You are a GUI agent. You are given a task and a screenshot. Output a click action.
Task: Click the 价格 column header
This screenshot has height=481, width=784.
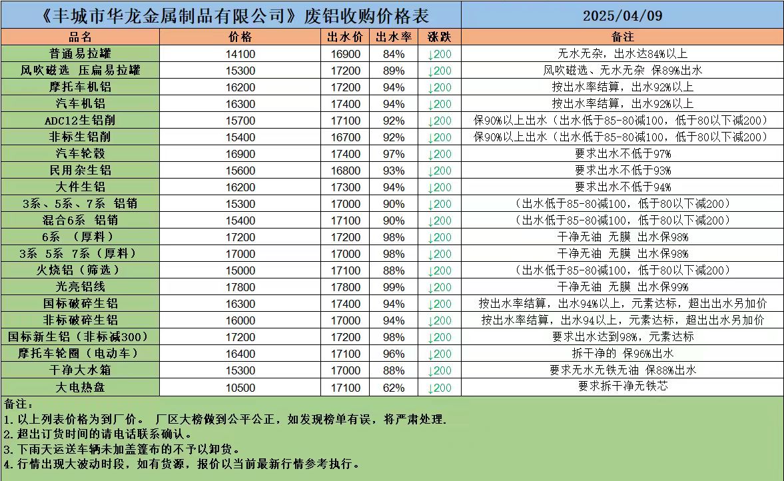point(240,37)
